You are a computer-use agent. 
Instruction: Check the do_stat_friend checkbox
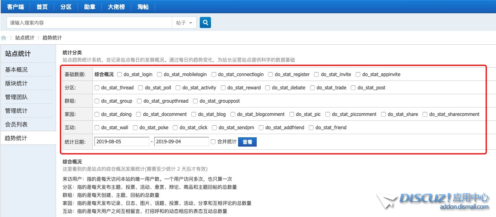(311, 128)
